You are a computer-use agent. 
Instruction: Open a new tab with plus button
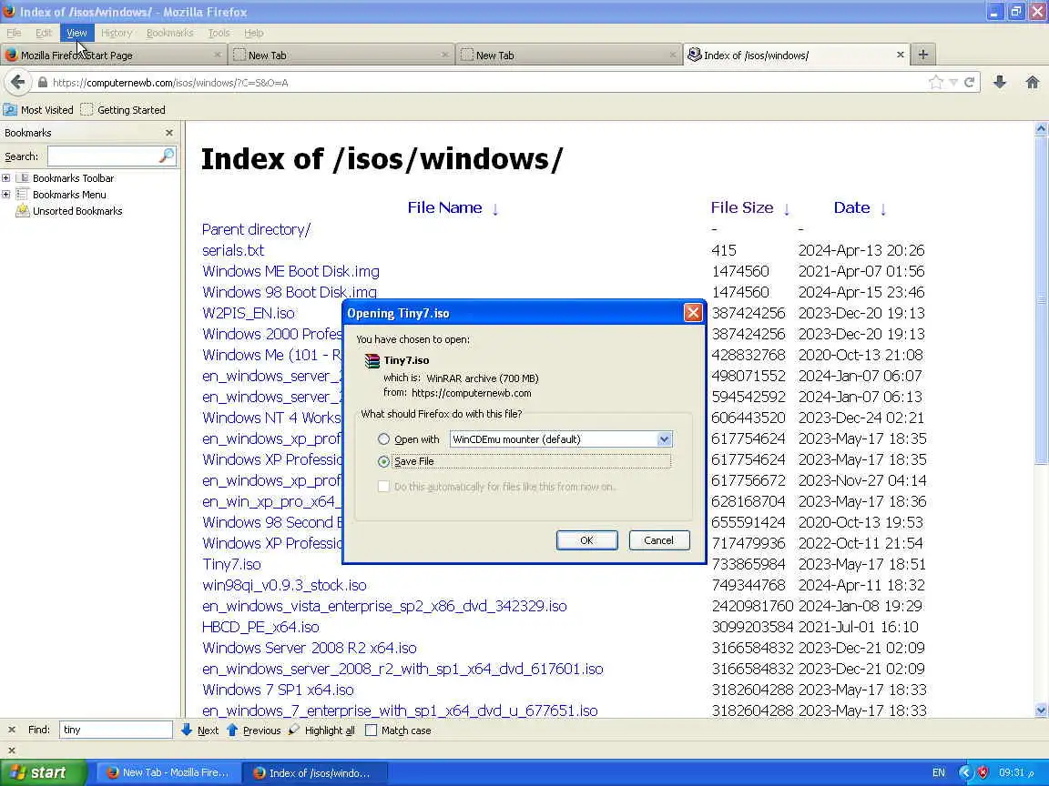click(922, 55)
